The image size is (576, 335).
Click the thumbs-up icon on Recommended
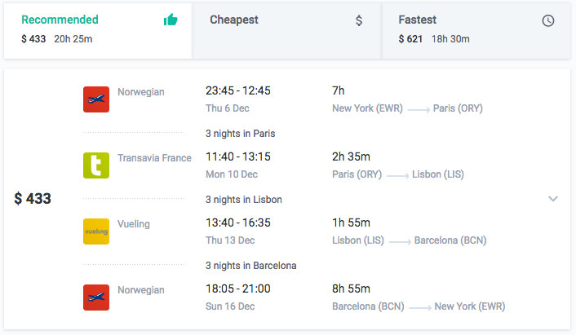(x=171, y=20)
